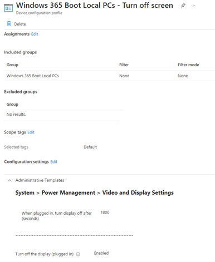Collapse the Administrative Templates section

[x=9, y=180]
